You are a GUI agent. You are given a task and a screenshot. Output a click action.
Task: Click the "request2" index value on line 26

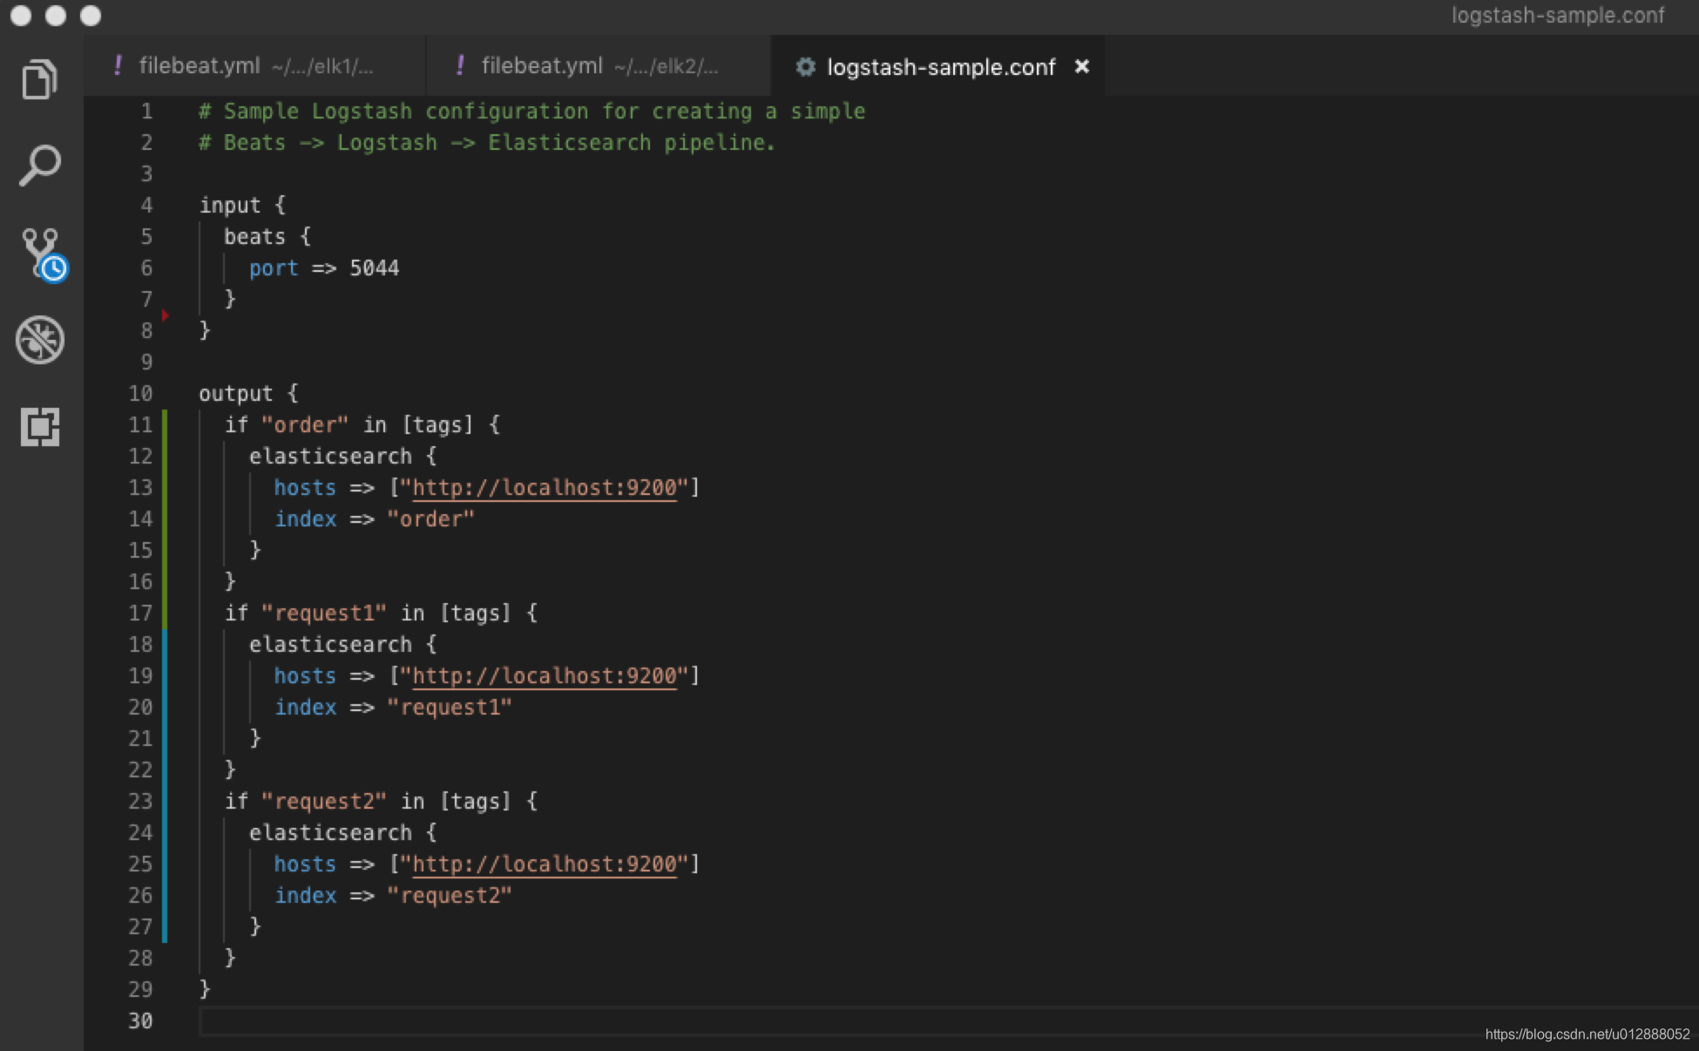(x=450, y=895)
